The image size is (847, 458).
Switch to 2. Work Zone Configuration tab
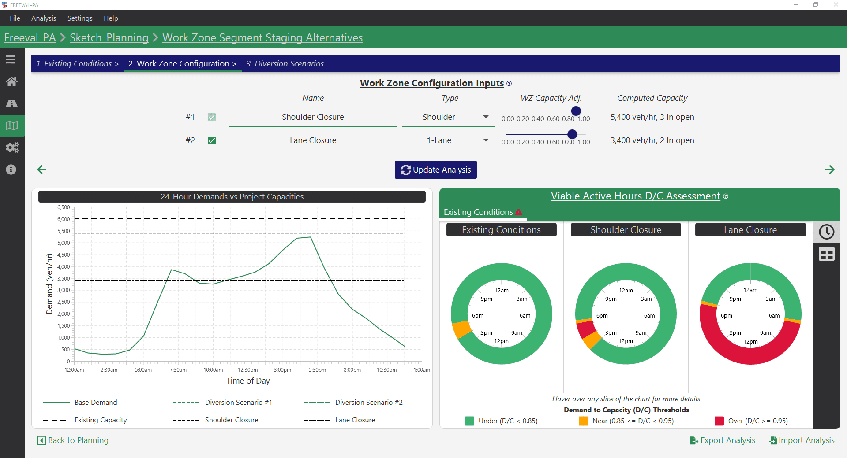coord(183,64)
